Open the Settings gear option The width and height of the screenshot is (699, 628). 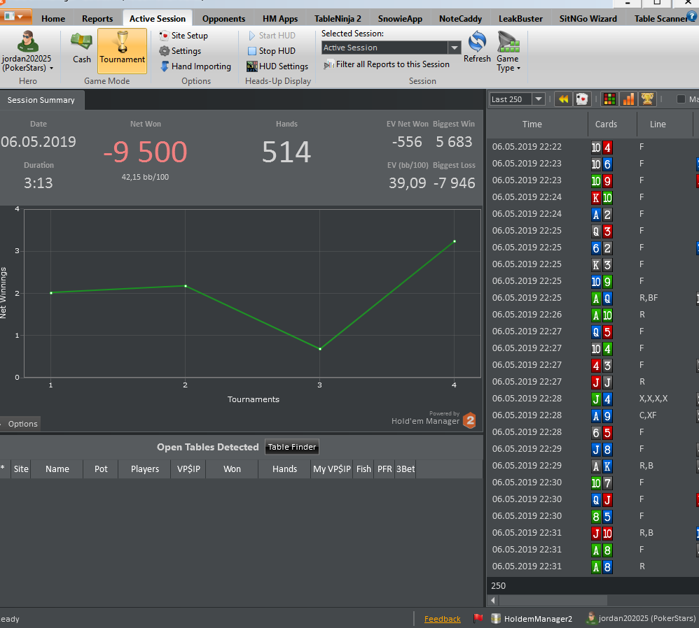[180, 51]
